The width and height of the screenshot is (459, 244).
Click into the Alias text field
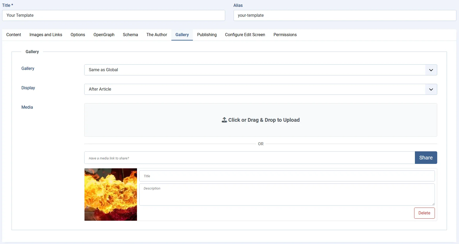(x=345, y=15)
